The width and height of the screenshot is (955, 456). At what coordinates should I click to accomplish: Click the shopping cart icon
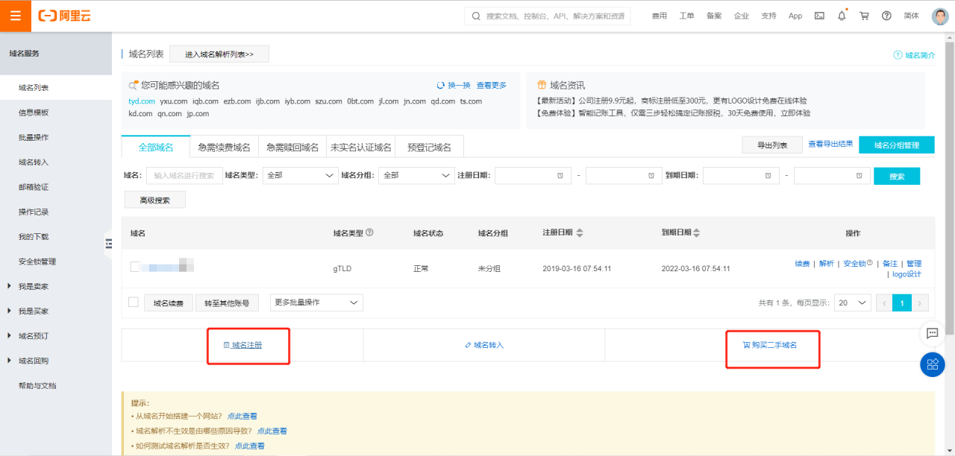(864, 15)
